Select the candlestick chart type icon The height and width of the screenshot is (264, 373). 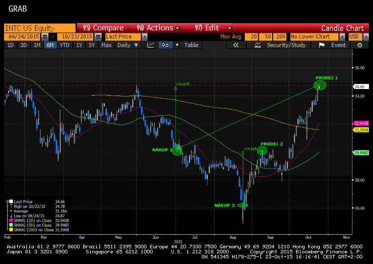165,45
